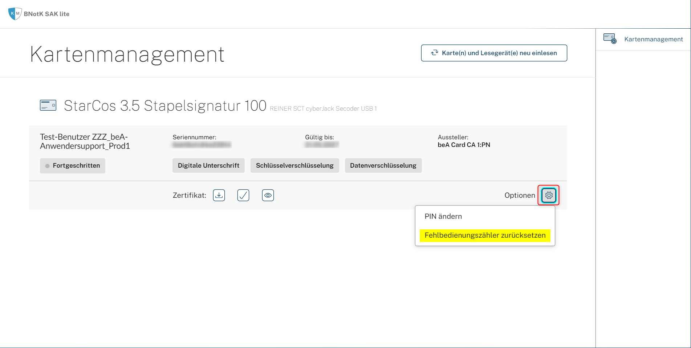Click the Schlüsselverschlüsselung tag
Viewport: 691px width, 348px height.
pos(294,165)
